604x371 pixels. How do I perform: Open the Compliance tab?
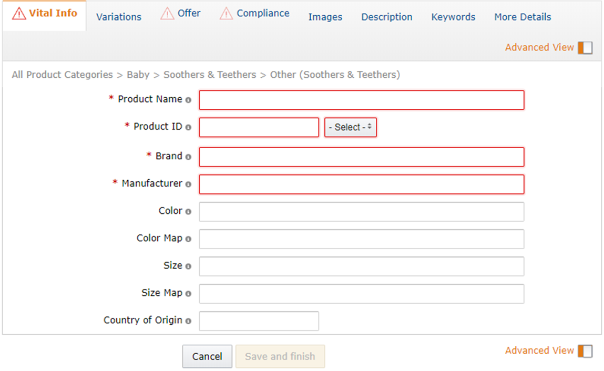[262, 14]
